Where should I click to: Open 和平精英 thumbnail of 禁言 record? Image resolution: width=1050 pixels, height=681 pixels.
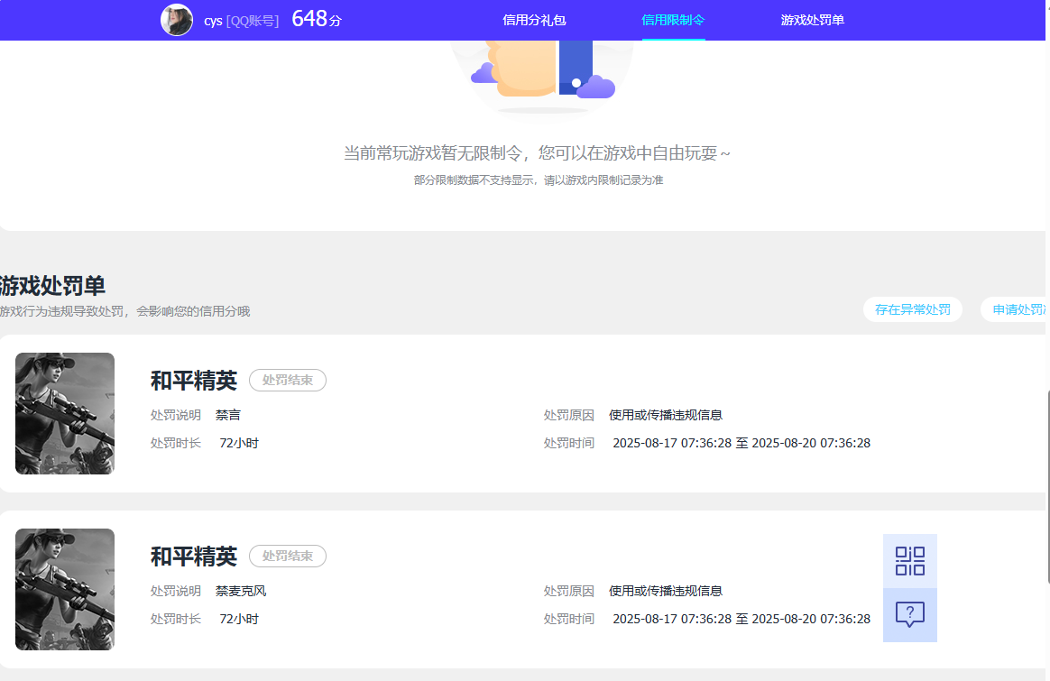(x=65, y=413)
